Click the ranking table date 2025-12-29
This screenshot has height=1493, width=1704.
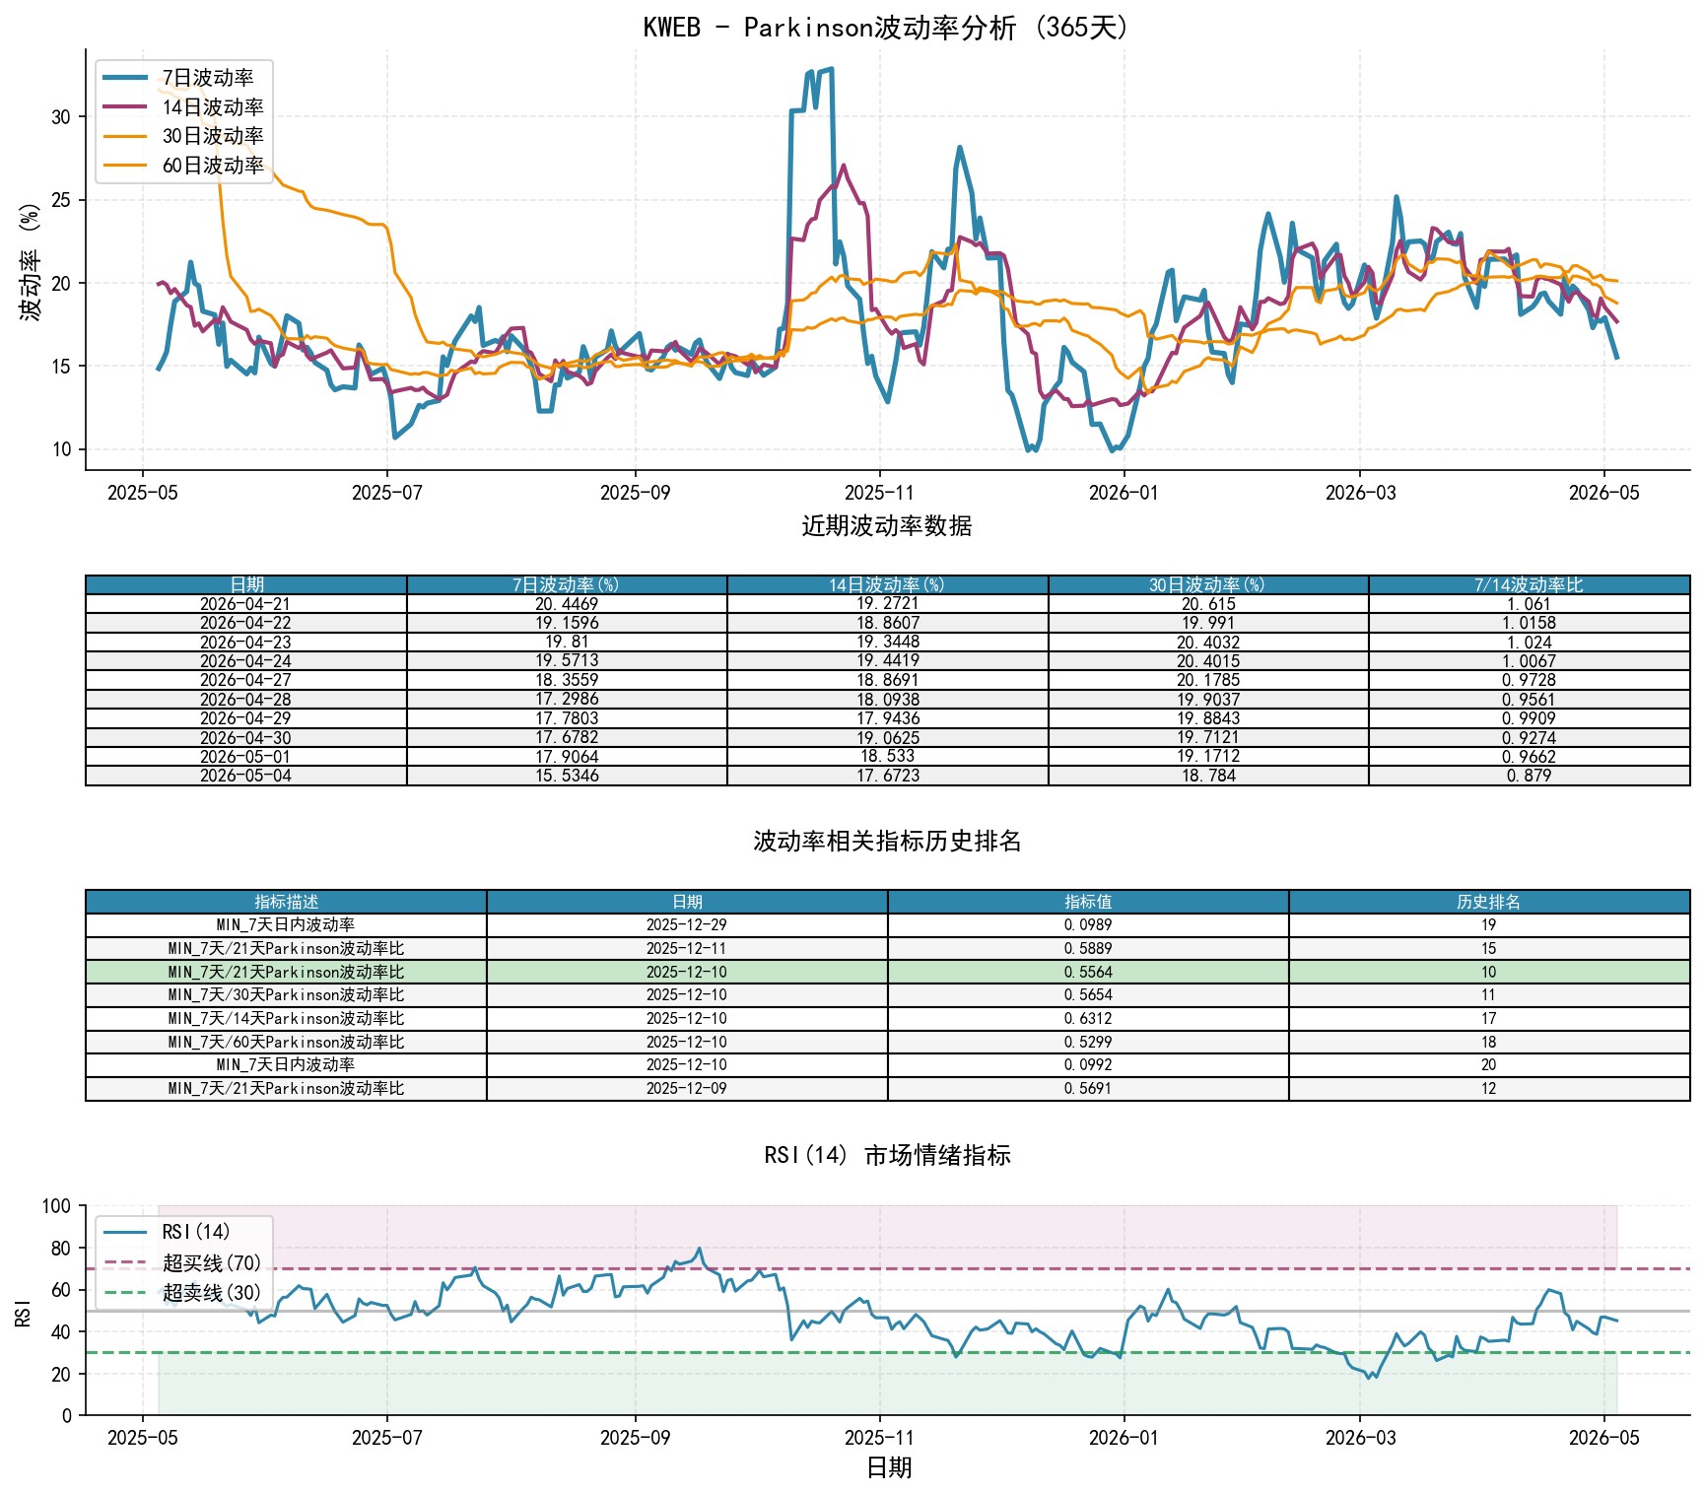coord(687,925)
